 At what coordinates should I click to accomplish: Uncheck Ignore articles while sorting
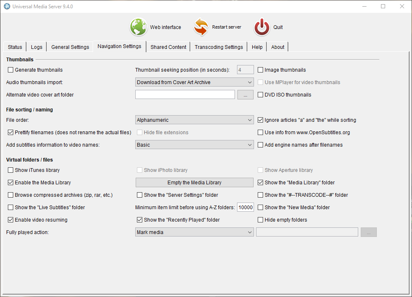coord(260,120)
